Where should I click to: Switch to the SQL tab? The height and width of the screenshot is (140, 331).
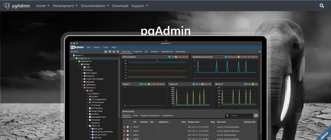tap(146, 52)
